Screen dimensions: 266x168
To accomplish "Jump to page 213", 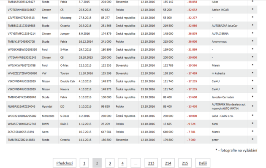I will [x=151, y=163].
